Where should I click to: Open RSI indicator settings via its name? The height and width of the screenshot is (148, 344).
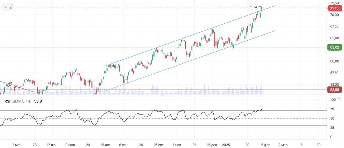[7, 101]
